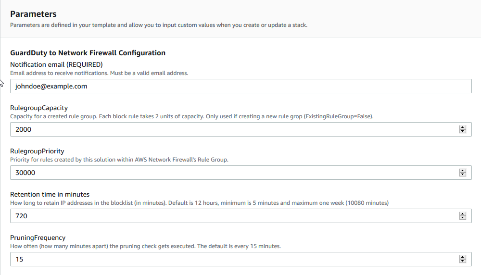Screen dimensions: 481x275
Task: Click the description 'Priority for rules created by this solution'
Action: click(x=119, y=160)
